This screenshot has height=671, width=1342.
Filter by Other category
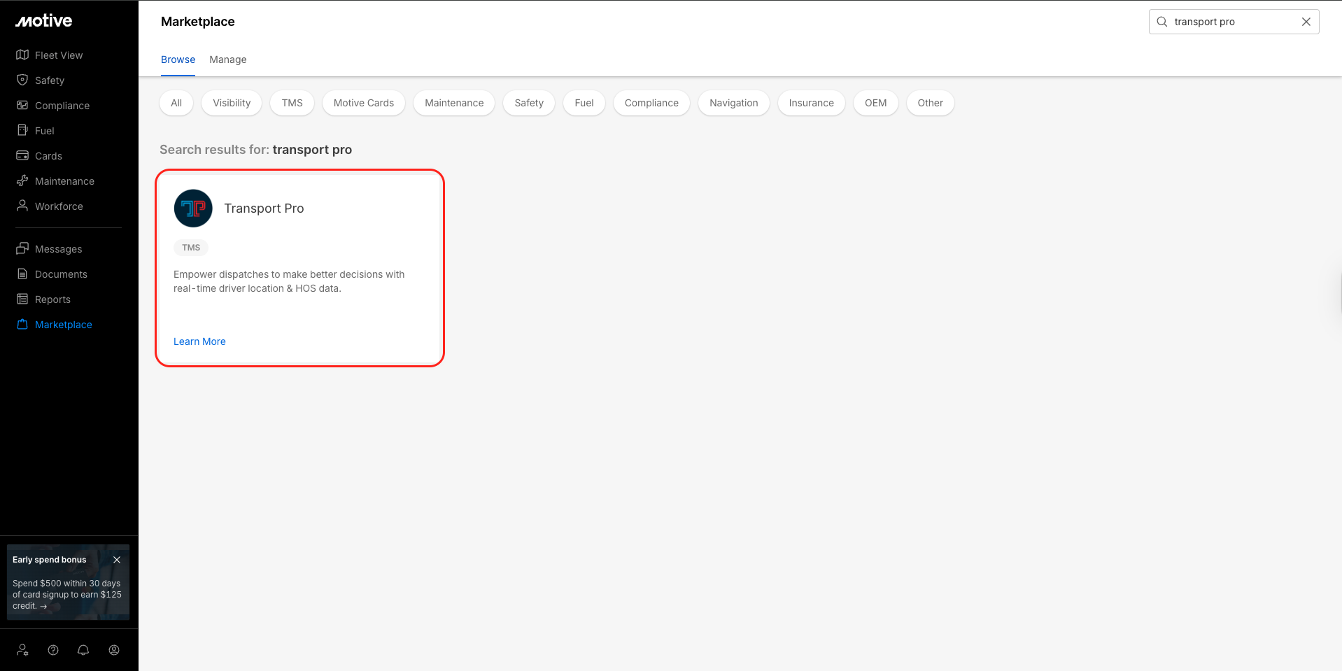click(931, 103)
